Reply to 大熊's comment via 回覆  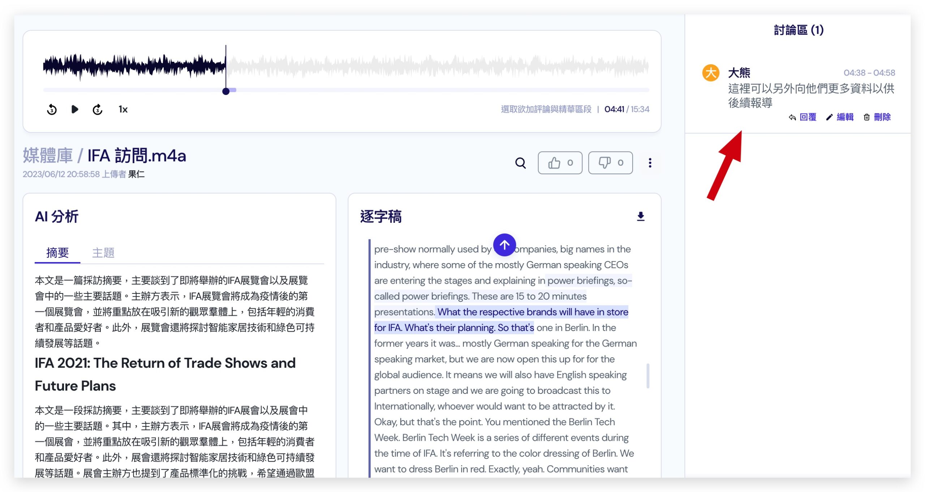click(803, 117)
